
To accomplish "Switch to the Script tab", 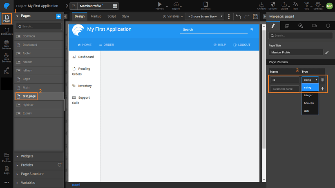I will 112,16.
